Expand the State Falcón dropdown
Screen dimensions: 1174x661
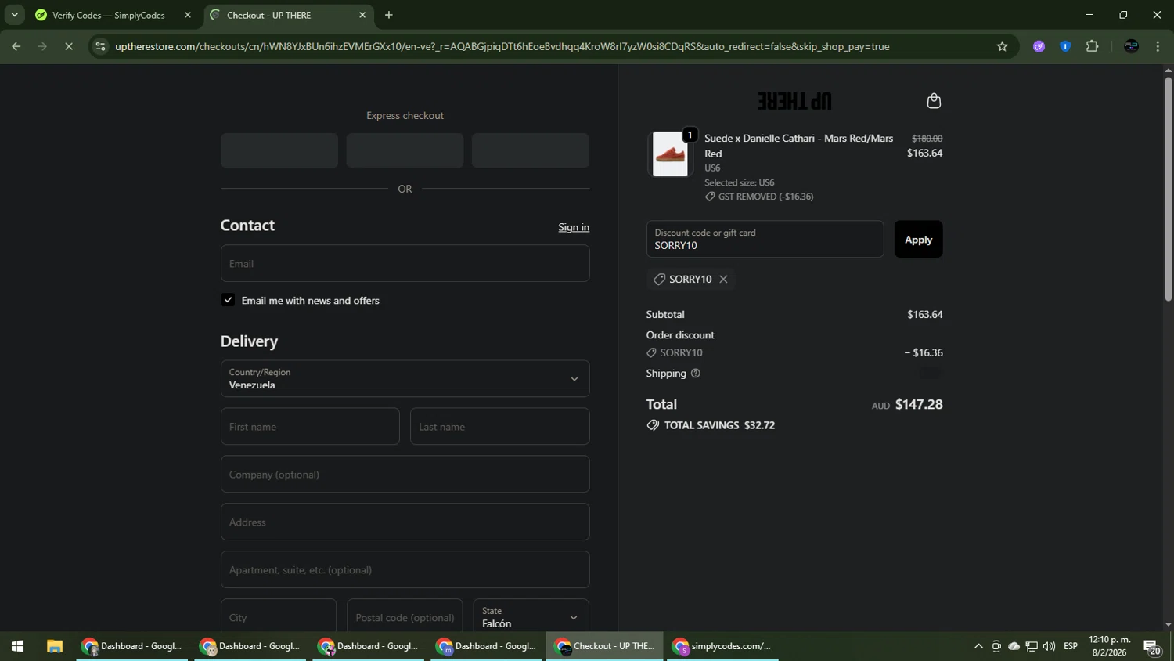tap(531, 616)
